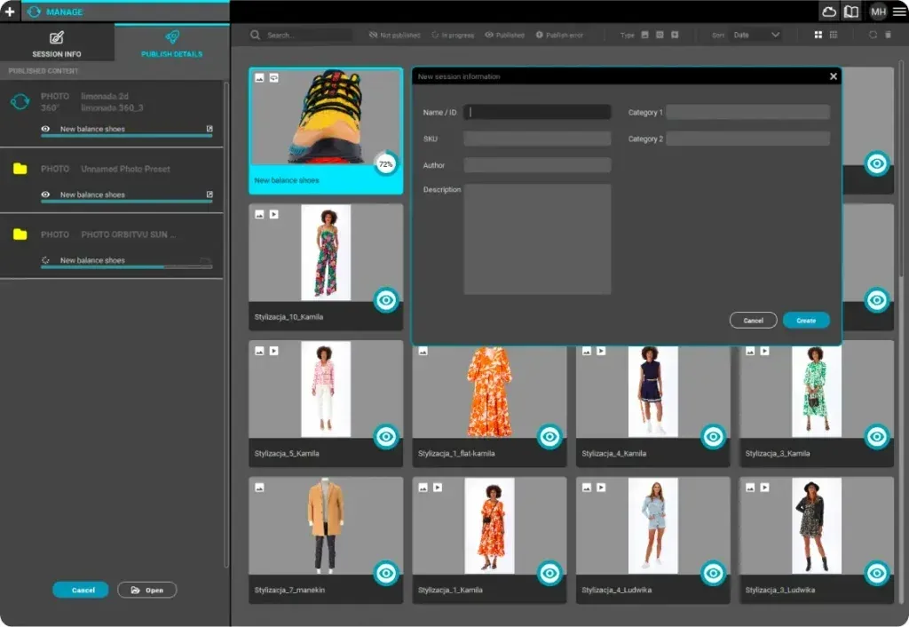Screen dimensions: 909x627
Task: Toggle the Published filter
Action: tap(504, 35)
